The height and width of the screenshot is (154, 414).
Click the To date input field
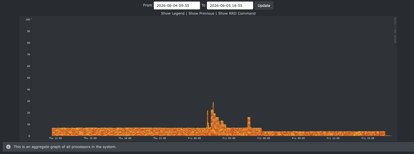230,5
